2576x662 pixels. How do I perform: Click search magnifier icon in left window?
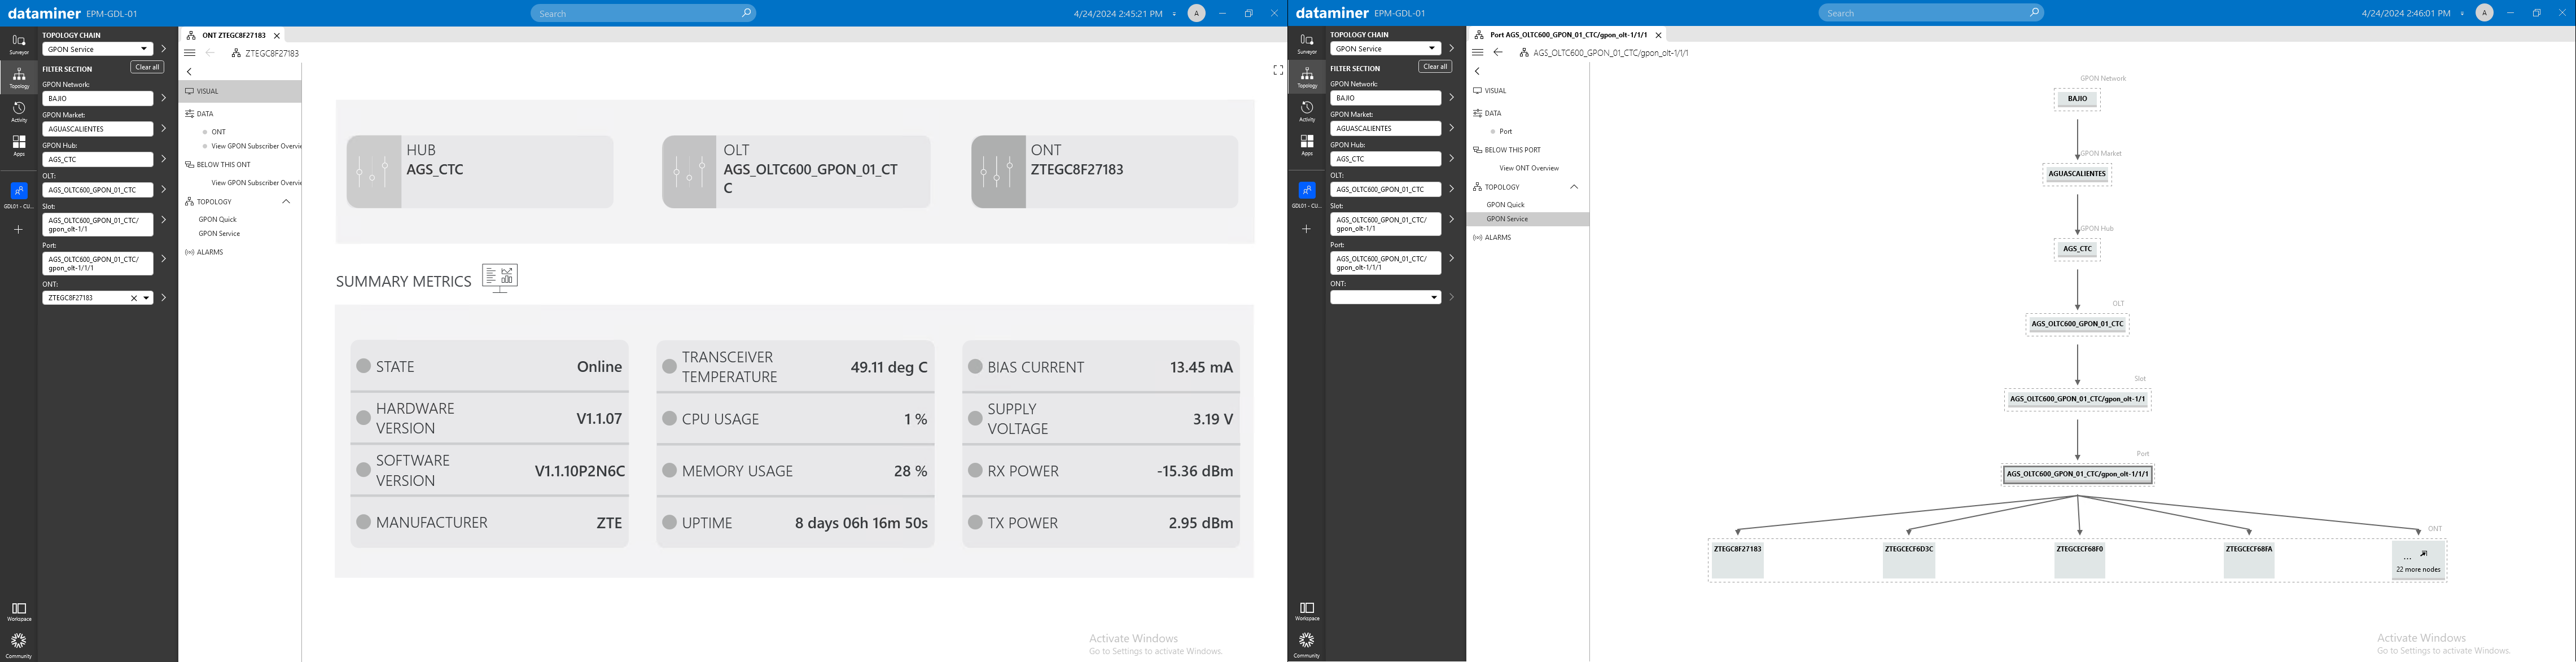(746, 13)
